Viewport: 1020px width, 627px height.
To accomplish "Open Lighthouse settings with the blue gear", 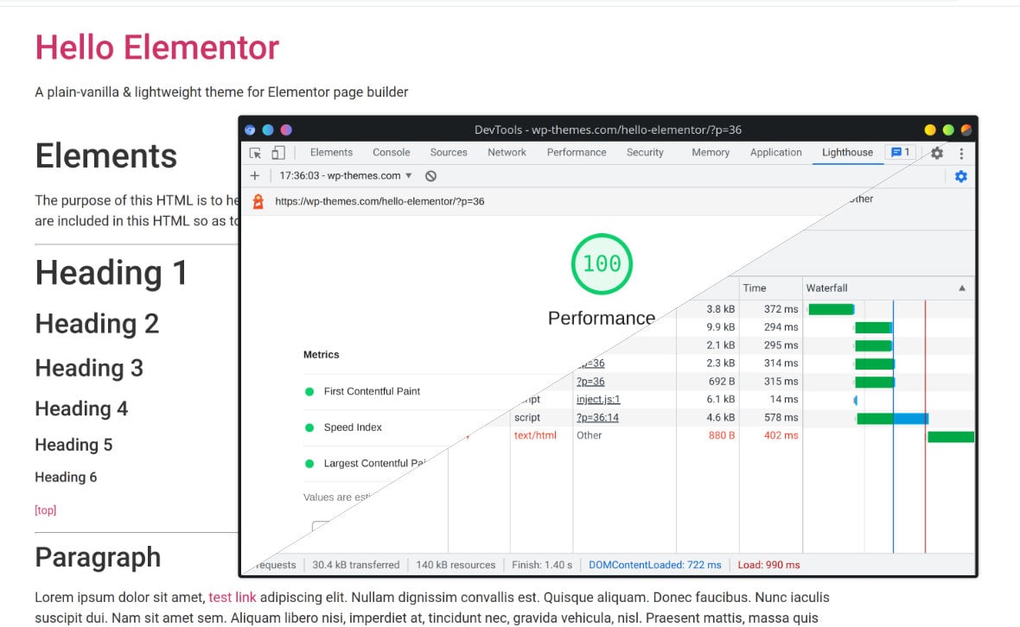I will [961, 176].
